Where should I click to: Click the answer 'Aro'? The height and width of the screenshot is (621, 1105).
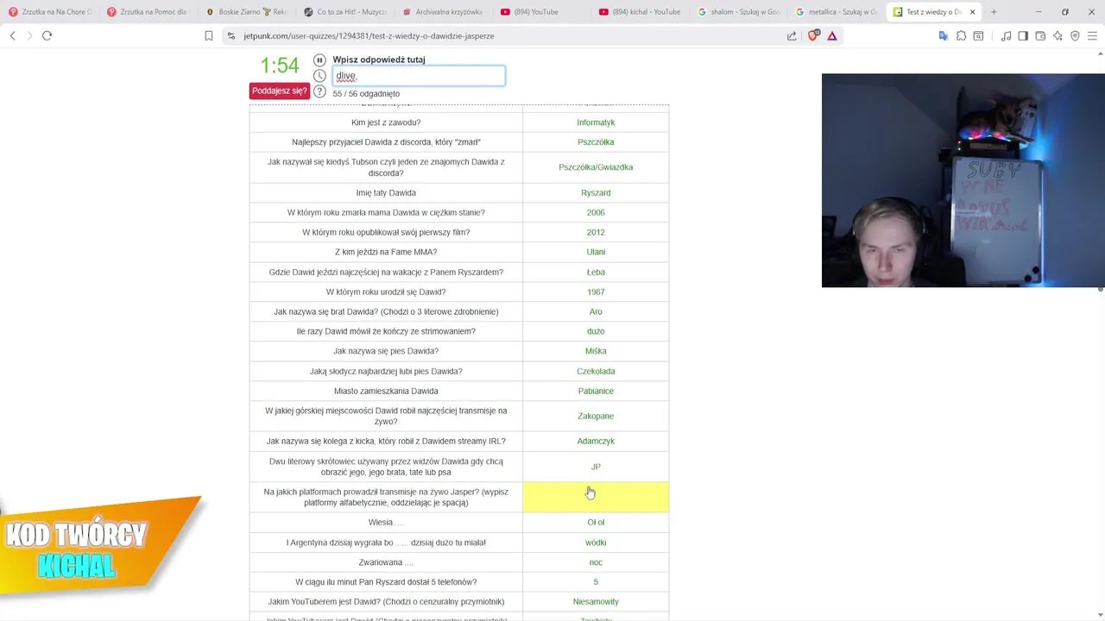pyautogui.click(x=596, y=311)
